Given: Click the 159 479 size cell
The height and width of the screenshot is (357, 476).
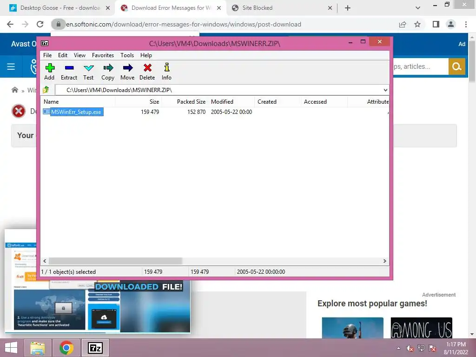Looking at the screenshot, I should [x=150, y=112].
